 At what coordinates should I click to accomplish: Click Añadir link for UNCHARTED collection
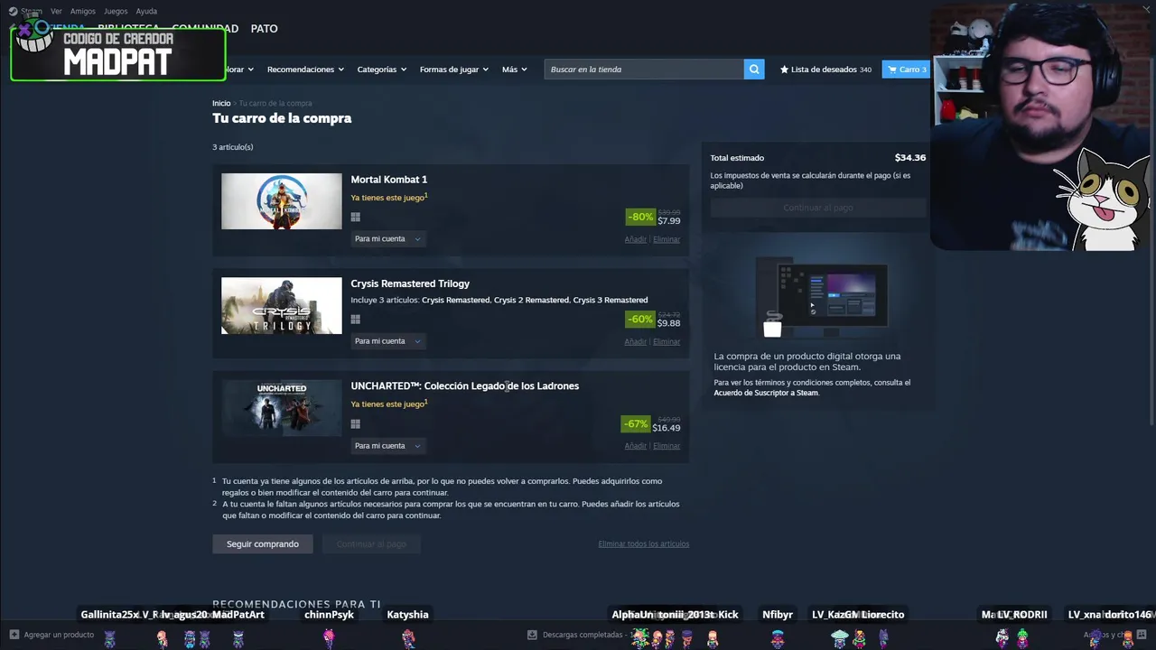point(636,446)
